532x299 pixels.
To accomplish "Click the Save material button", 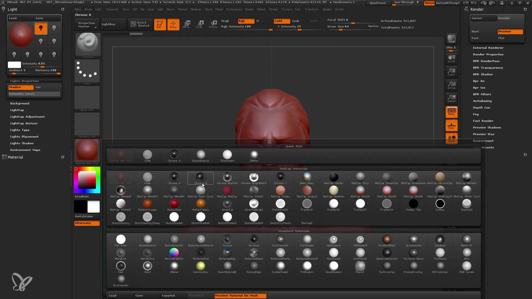I will (x=139, y=295).
